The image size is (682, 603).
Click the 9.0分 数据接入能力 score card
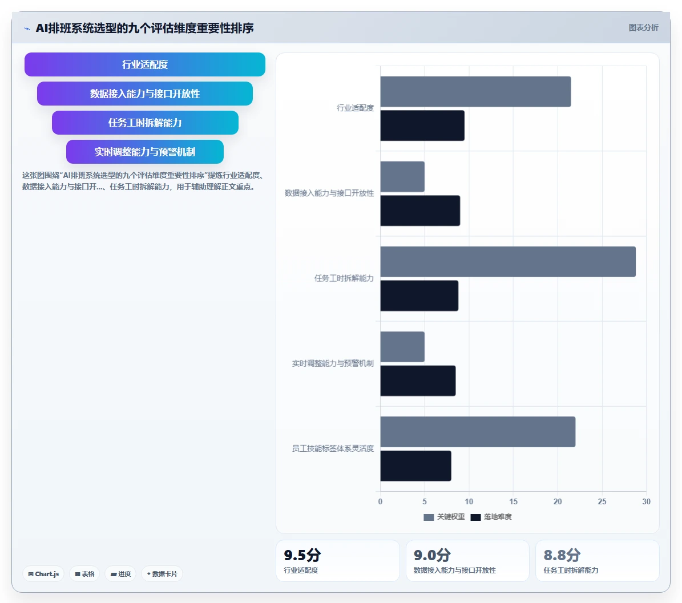[x=467, y=561]
